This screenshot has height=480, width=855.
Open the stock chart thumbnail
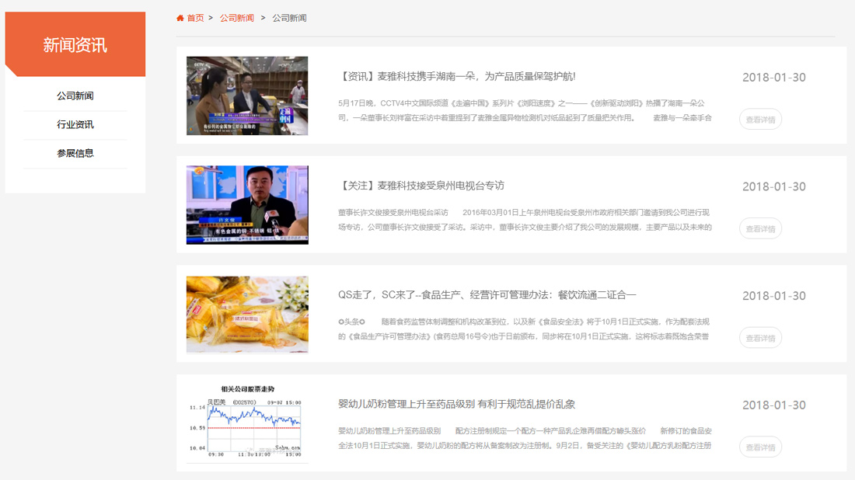click(247, 423)
